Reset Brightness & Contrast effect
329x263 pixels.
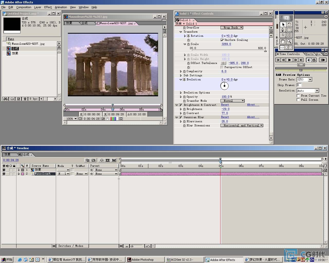click(x=225, y=105)
